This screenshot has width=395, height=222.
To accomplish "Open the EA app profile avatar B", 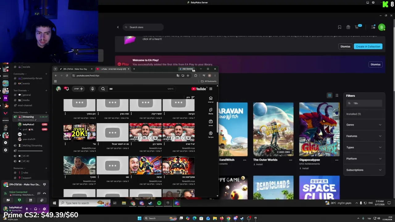I will [x=382, y=27].
